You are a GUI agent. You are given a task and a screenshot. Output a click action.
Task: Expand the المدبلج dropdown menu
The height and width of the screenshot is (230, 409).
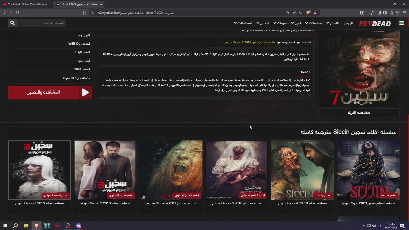(x=263, y=23)
